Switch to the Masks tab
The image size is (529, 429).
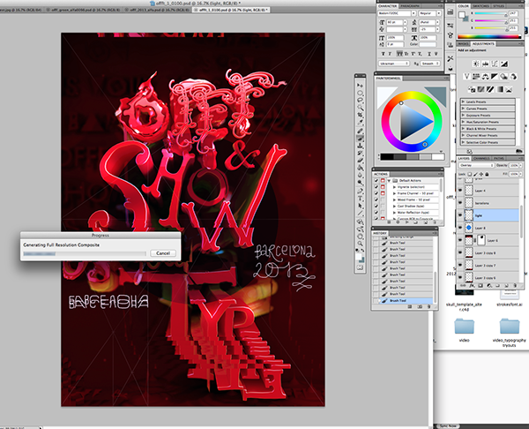[x=463, y=44]
